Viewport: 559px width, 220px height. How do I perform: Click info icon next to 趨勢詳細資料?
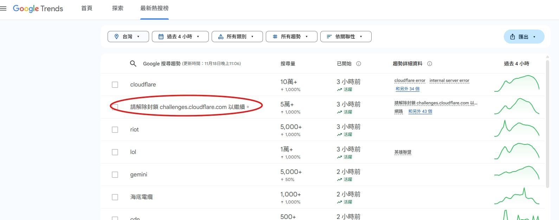[x=430, y=64]
